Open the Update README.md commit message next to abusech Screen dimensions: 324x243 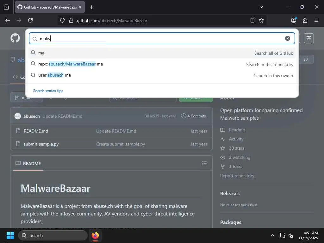pyautogui.click(x=62, y=116)
